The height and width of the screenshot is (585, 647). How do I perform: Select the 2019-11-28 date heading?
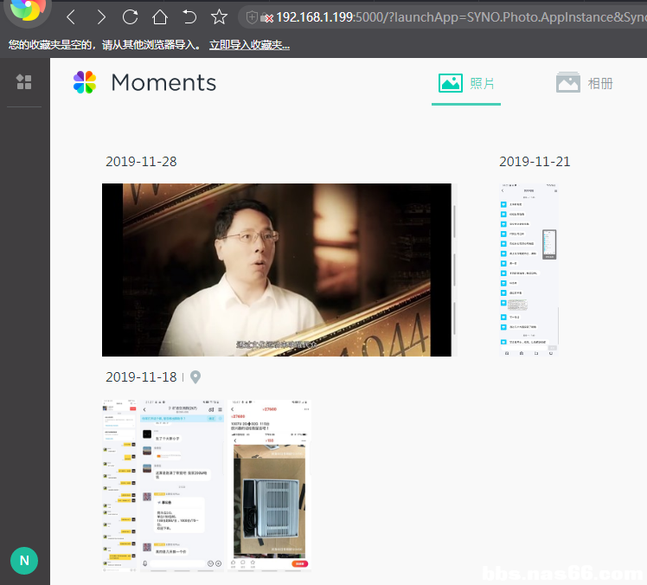(141, 162)
